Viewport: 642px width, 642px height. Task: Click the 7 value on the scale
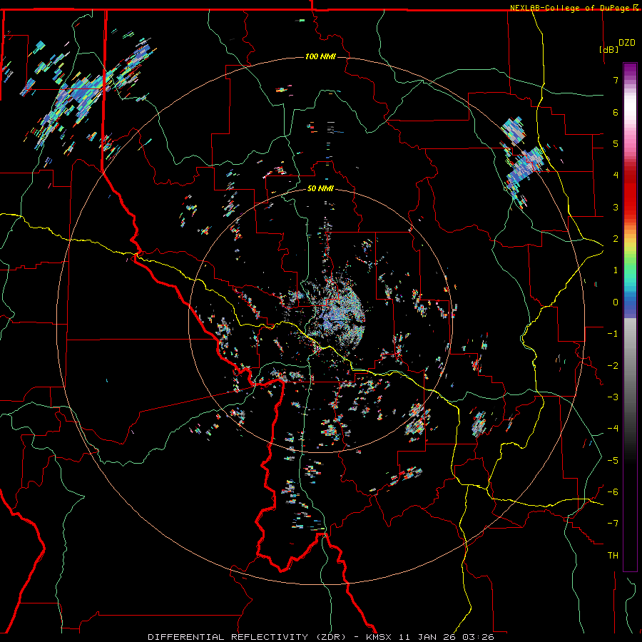pos(616,80)
